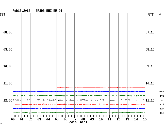Click the blue trace in the -162 row
This screenshot has height=126, width=165.
tap(79, 91)
